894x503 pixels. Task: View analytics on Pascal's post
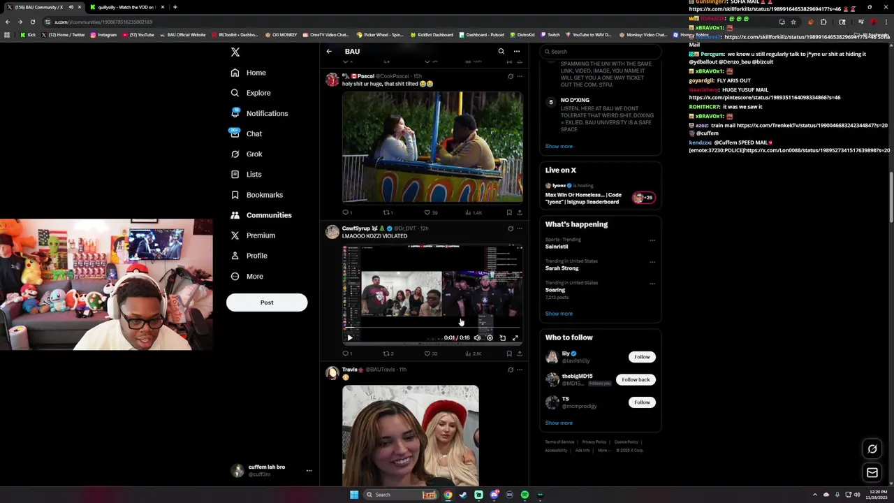pos(474,212)
